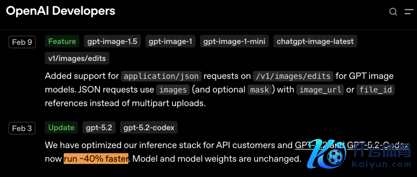Select the gpt-image-1-mini tag

click(x=234, y=41)
